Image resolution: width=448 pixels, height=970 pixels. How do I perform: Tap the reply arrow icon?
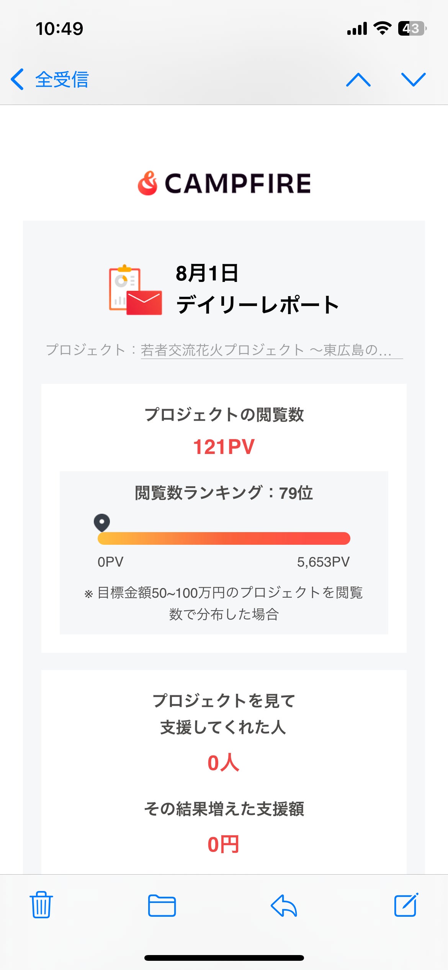[284, 906]
